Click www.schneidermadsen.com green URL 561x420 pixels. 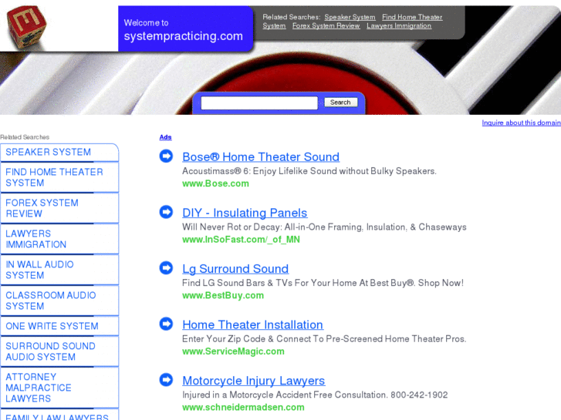coord(243,408)
